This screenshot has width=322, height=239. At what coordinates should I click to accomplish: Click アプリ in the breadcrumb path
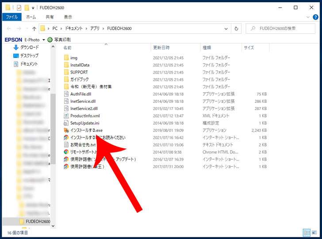coord(95,28)
